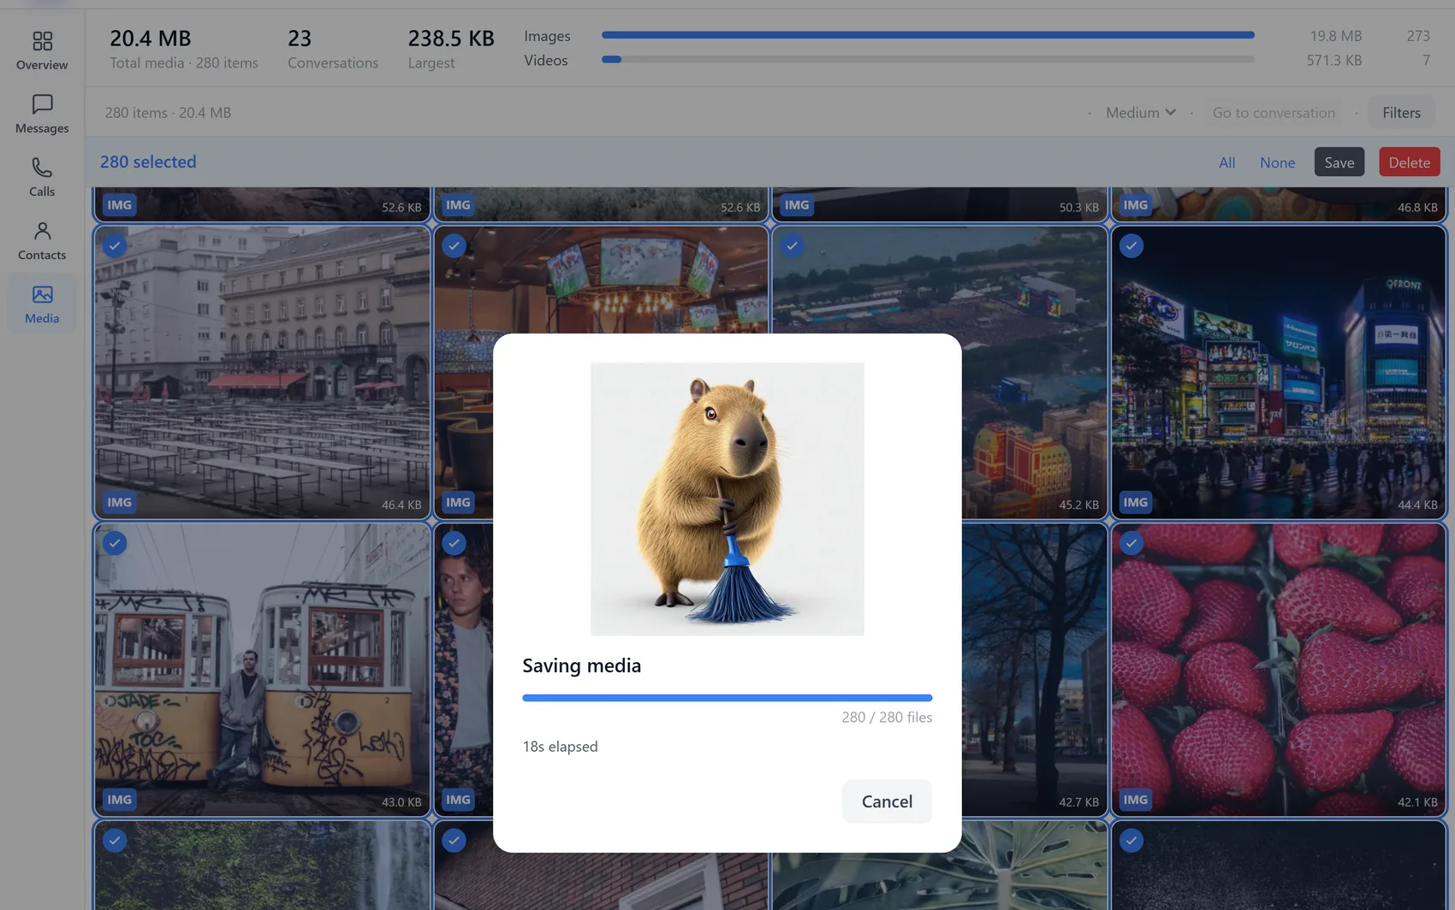Click the 20.4 MB total media value
The height and width of the screenshot is (910, 1455).
[x=150, y=38]
